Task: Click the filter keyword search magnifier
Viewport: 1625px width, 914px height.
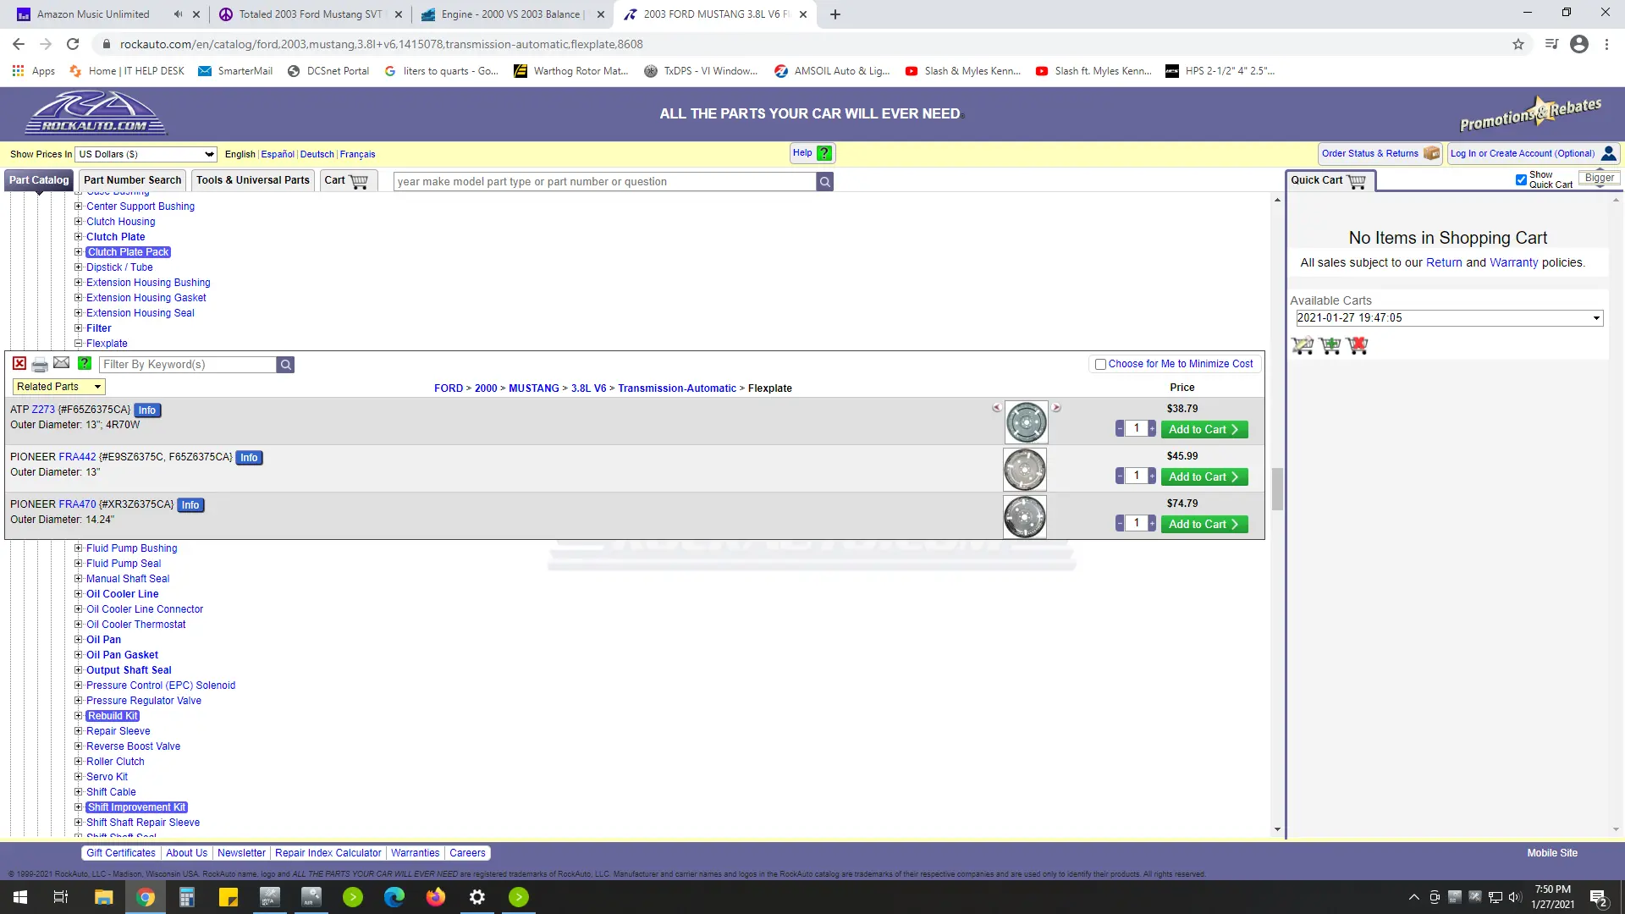Action: (286, 365)
